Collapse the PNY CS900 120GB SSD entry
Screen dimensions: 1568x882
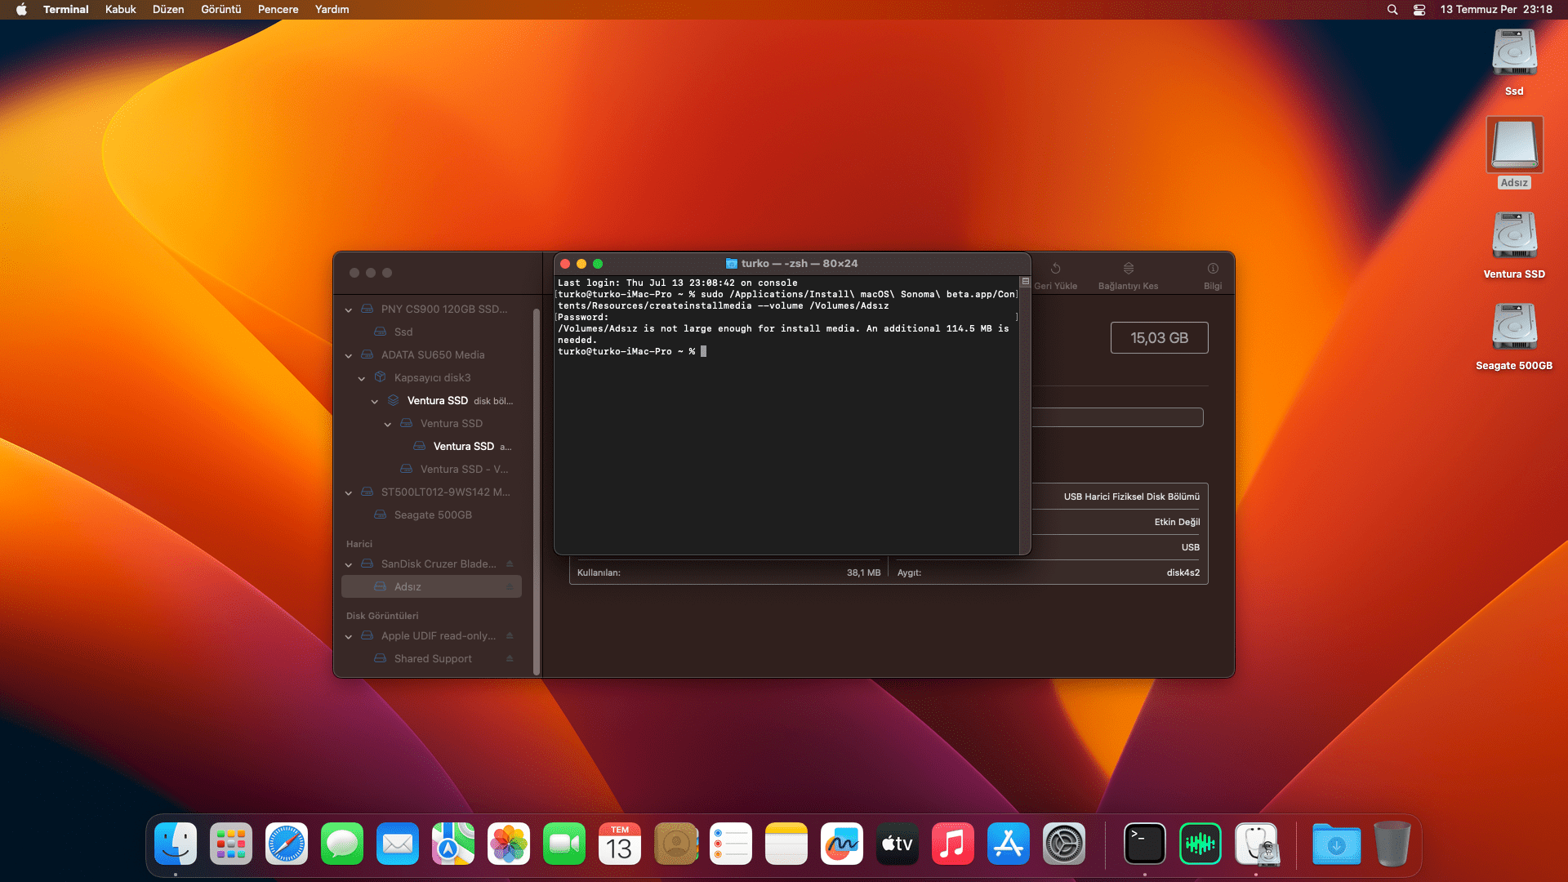(x=349, y=310)
